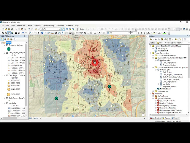Click the Fixed Zoom In icon
This screenshot has height=143, width=190.
pyautogui.click(x=16, y=33)
